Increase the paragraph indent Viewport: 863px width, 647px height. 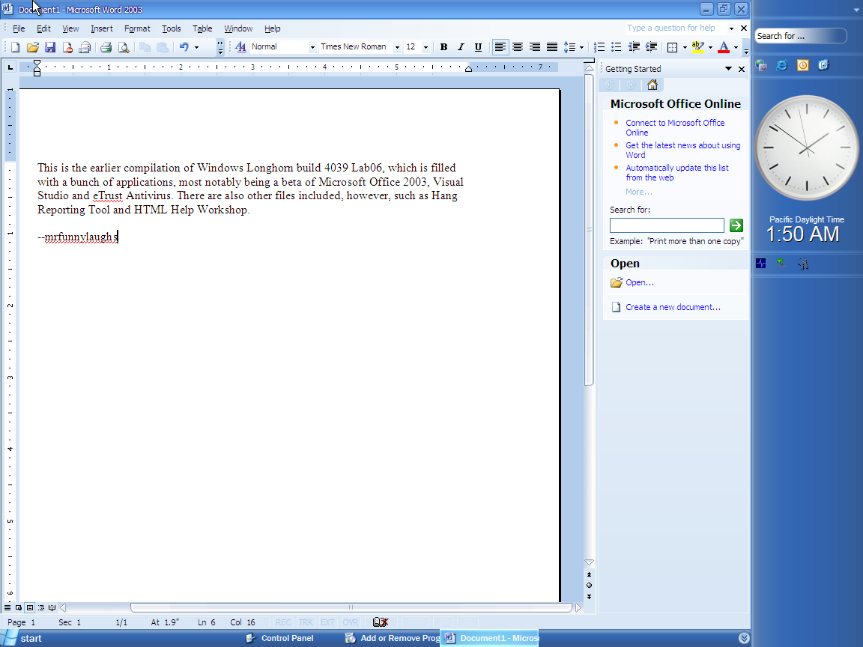[651, 47]
